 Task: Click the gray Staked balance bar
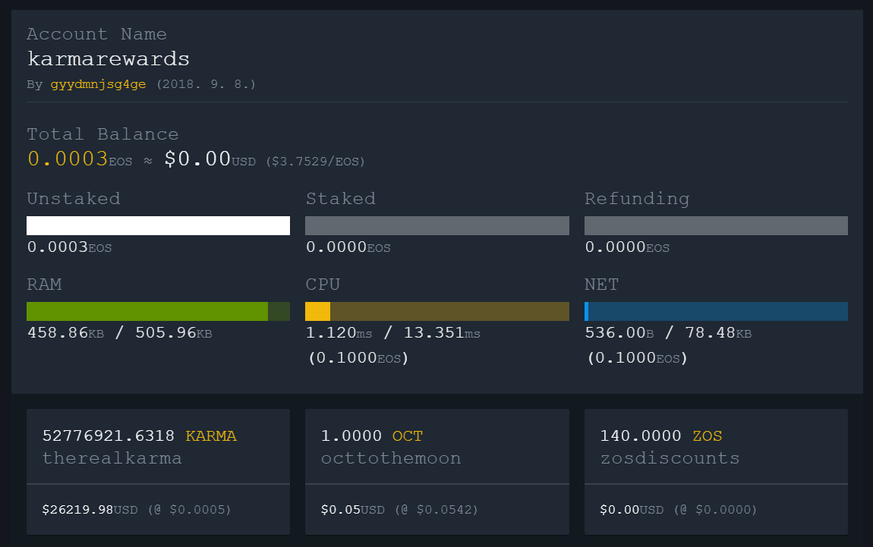[437, 225]
